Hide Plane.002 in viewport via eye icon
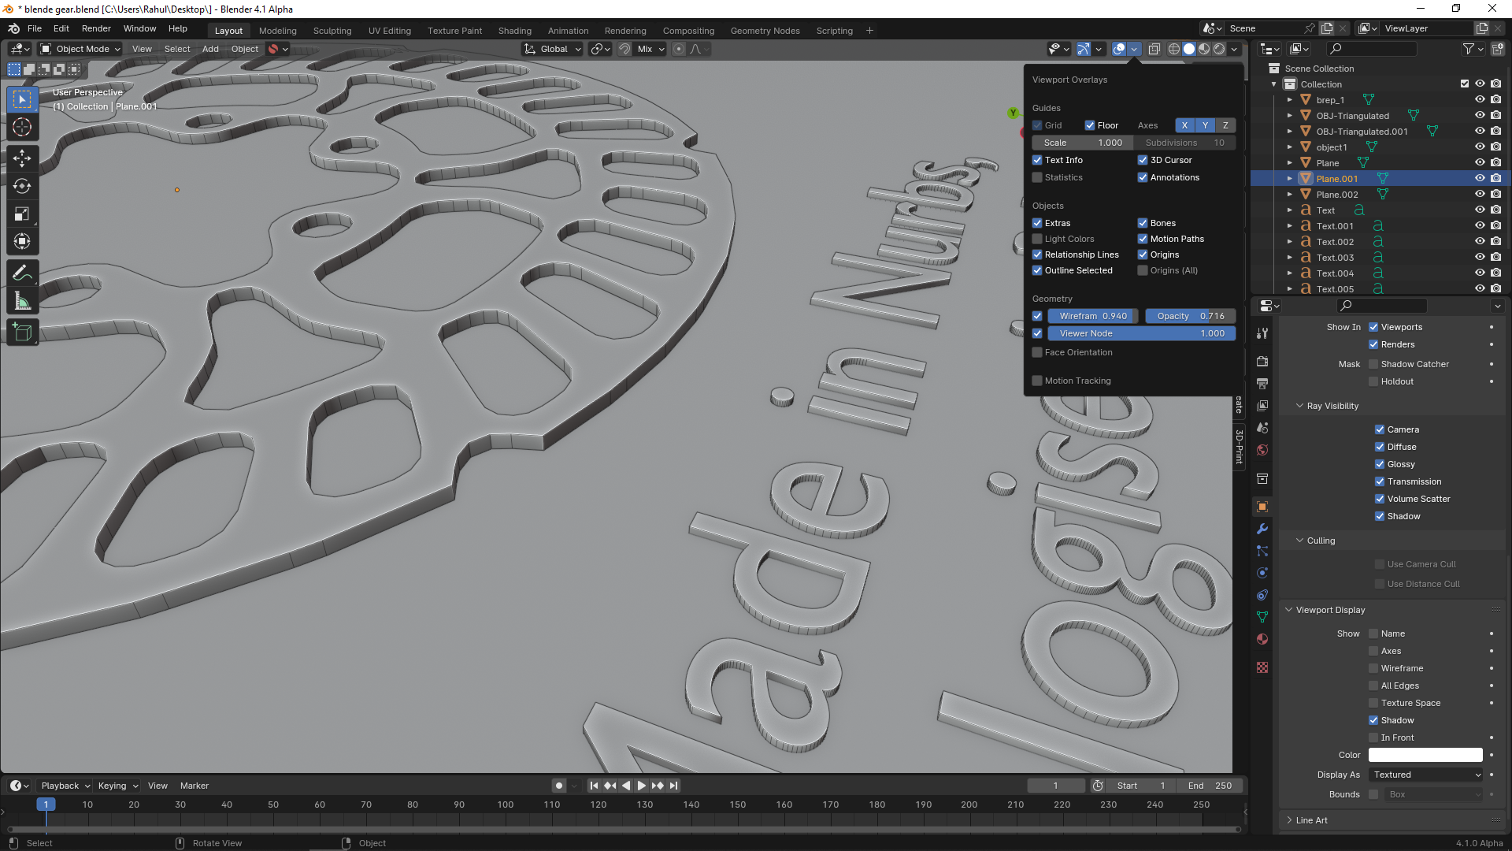Screen dimensions: 1512x851 pyautogui.click(x=1480, y=194)
